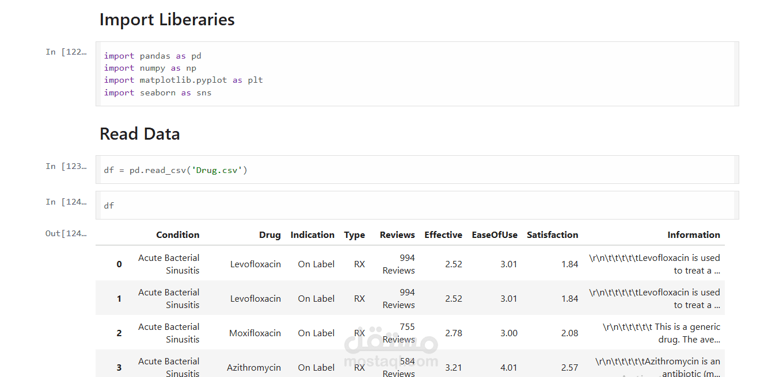Click the Moxifloxacin drug cell
The width and height of the screenshot is (783, 377).
tap(255, 333)
